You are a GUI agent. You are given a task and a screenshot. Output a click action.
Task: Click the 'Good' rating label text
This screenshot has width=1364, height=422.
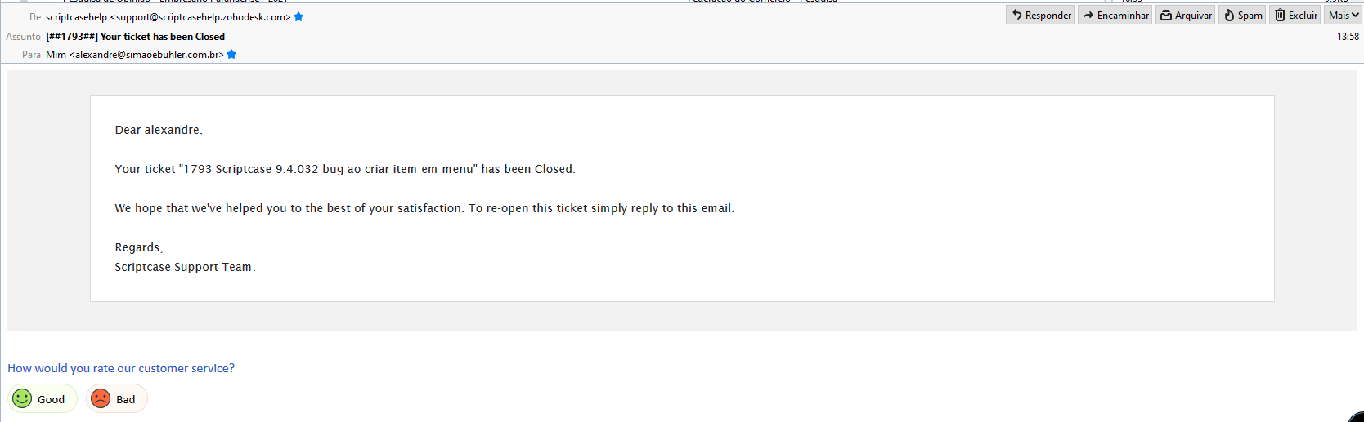pyautogui.click(x=51, y=399)
